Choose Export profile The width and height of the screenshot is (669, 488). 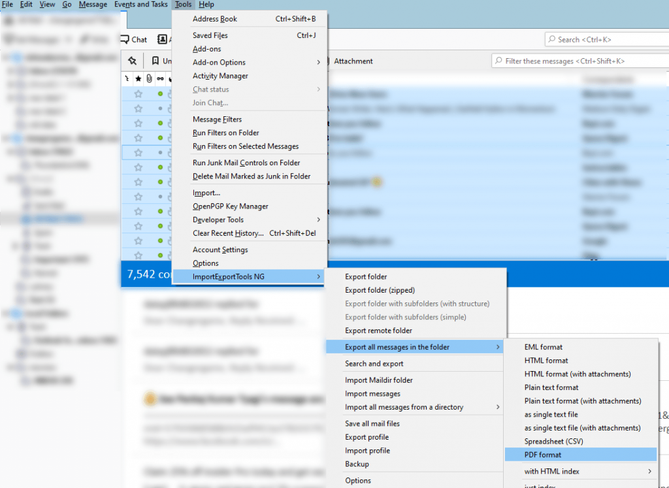click(415, 437)
